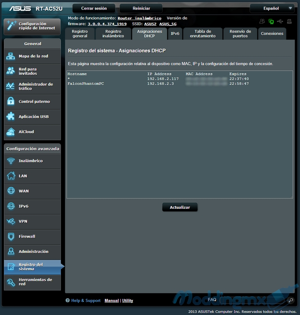Click the Help & Support text
Viewport: 300px width, 315px height.
(x=86, y=301)
